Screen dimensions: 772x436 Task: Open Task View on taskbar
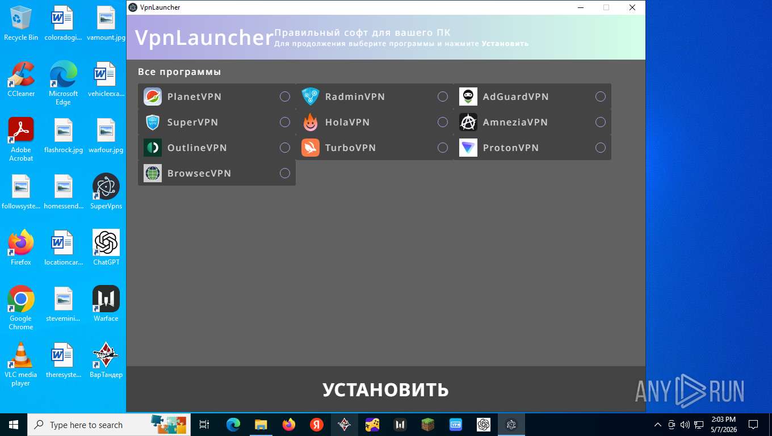[204, 425]
